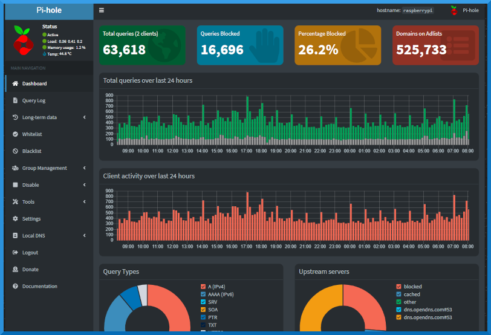Open Query Log via its file icon
The image size is (491, 335).
click(x=15, y=100)
